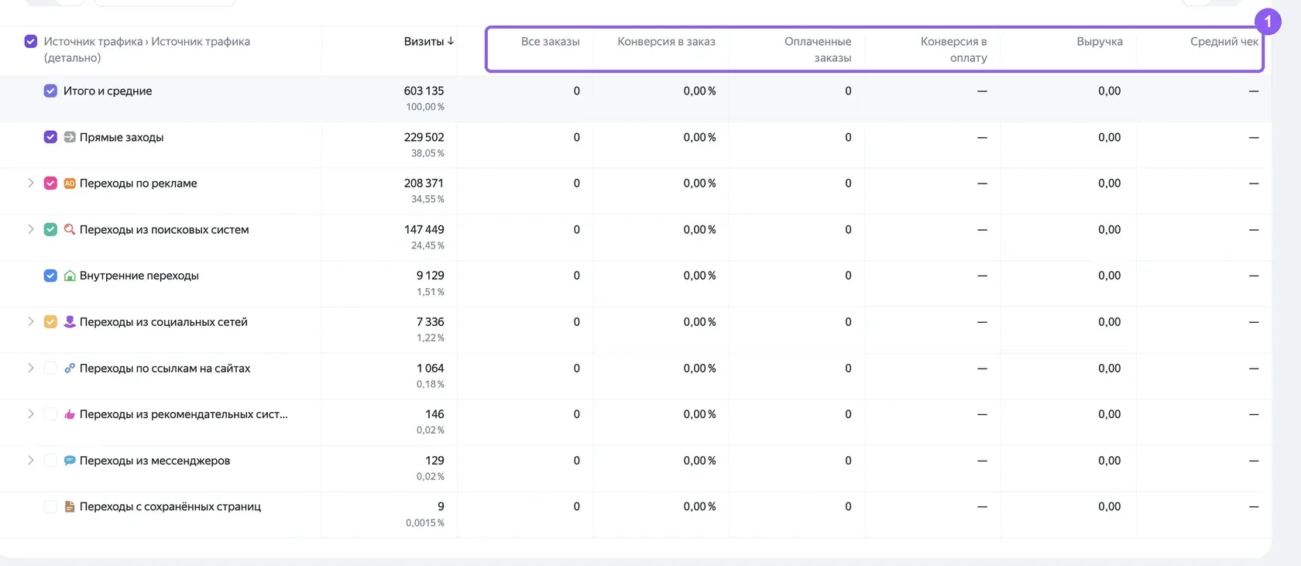
Task: Expand the Переходы из рекомендательных систем row
Action: pyautogui.click(x=31, y=413)
